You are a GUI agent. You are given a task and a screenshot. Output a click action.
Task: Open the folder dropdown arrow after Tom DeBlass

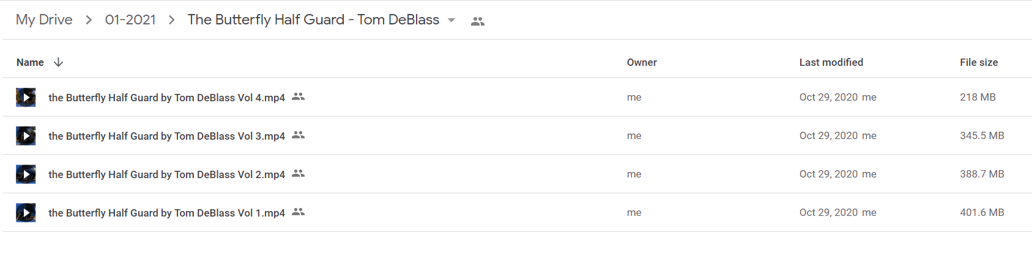tap(451, 20)
